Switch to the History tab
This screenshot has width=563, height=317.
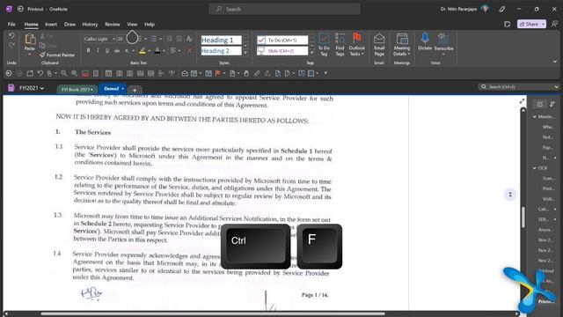pos(90,25)
